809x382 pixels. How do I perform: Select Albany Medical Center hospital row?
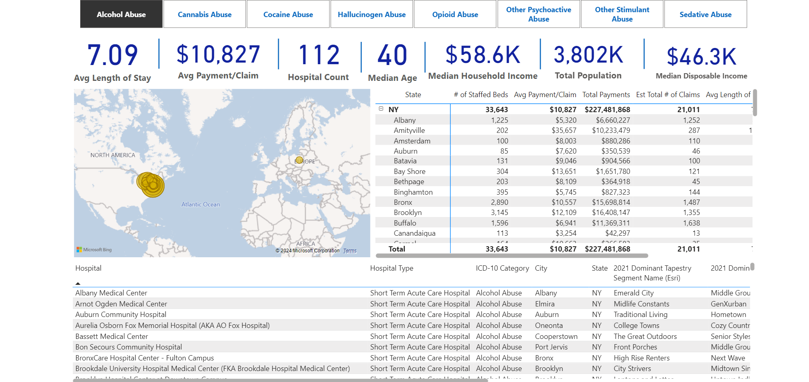point(111,293)
